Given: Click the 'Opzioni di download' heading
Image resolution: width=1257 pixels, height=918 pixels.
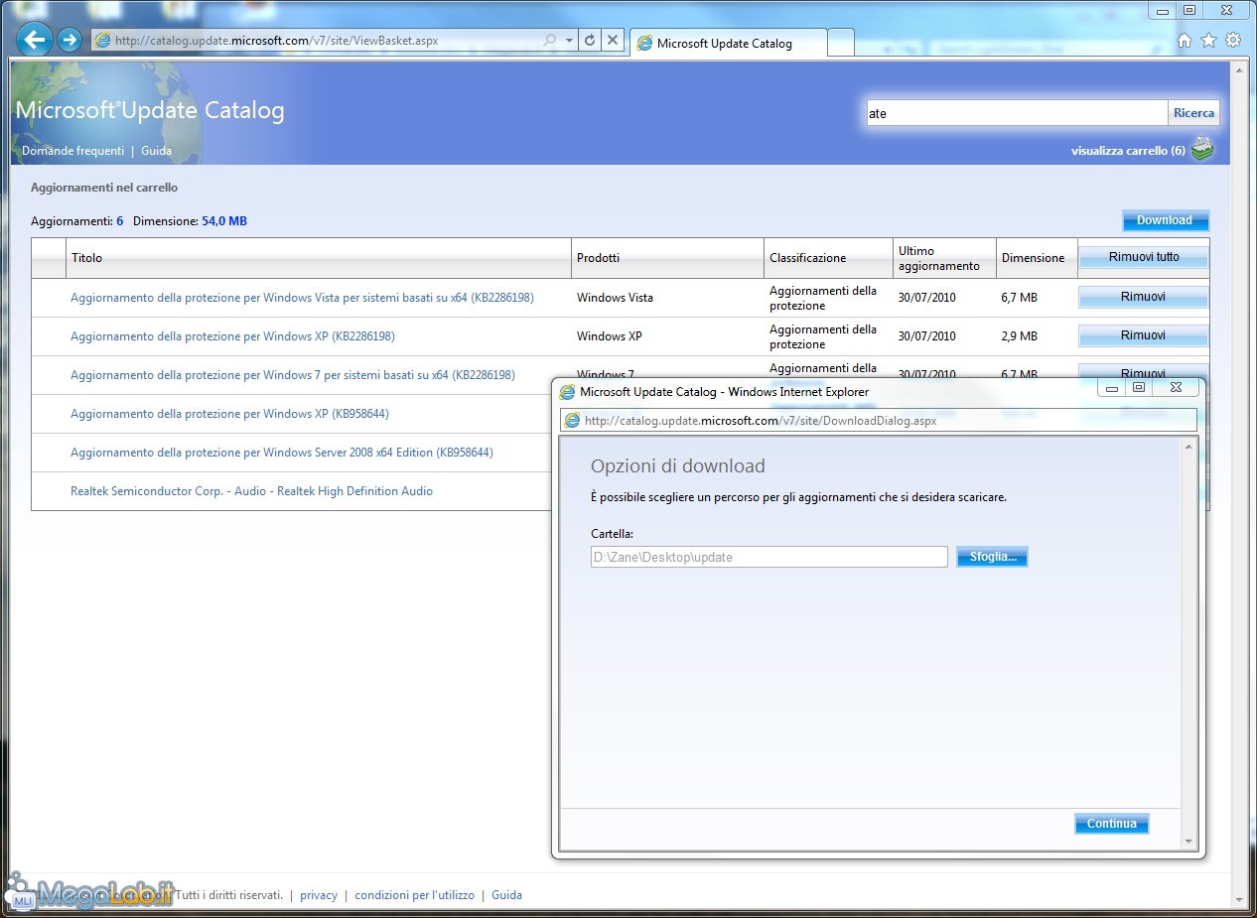Looking at the screenshot, I should point(678,466).
